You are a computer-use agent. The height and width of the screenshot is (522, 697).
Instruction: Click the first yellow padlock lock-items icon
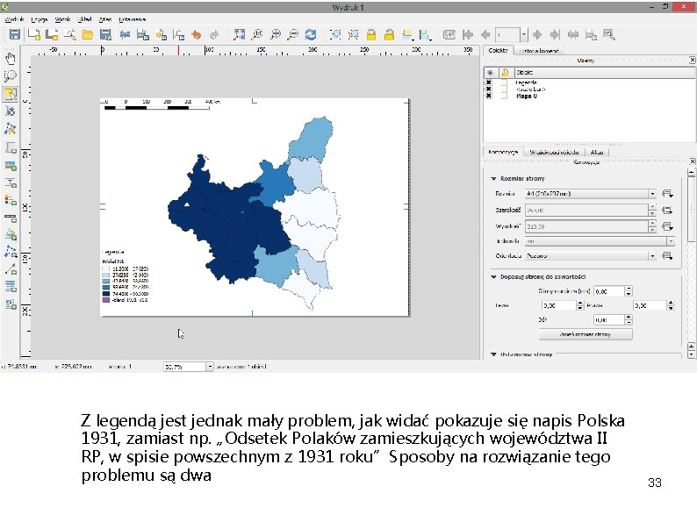point(371,35)
